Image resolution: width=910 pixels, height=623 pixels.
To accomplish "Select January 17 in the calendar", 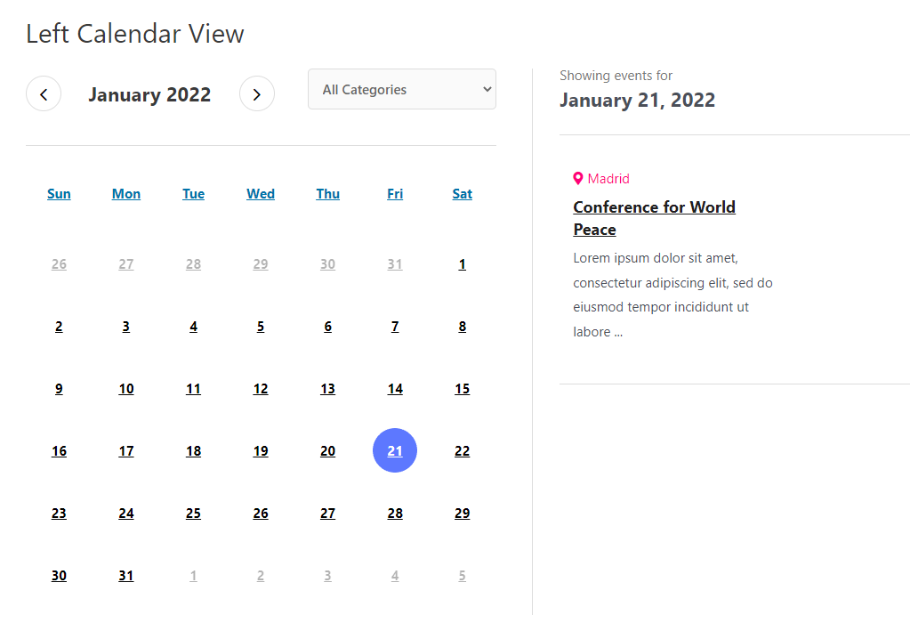I will [x=126, y=451].
